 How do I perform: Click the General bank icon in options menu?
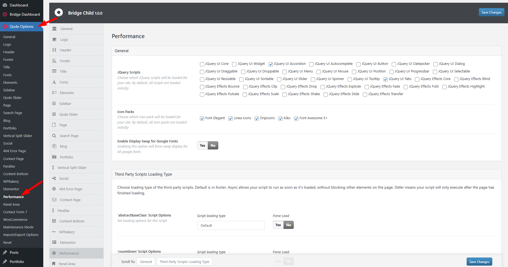coord(54,29)
